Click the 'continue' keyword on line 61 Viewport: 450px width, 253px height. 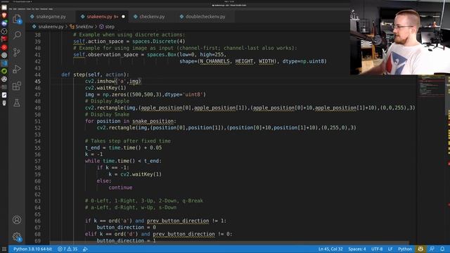[x=120, y=188]
